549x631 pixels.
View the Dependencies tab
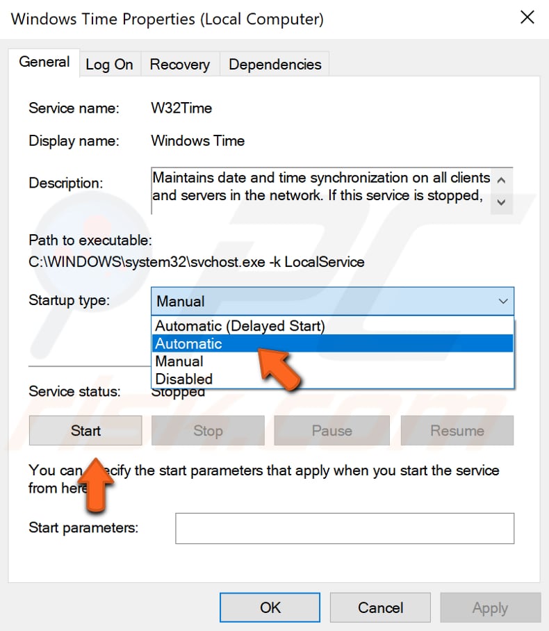(274, 64)
